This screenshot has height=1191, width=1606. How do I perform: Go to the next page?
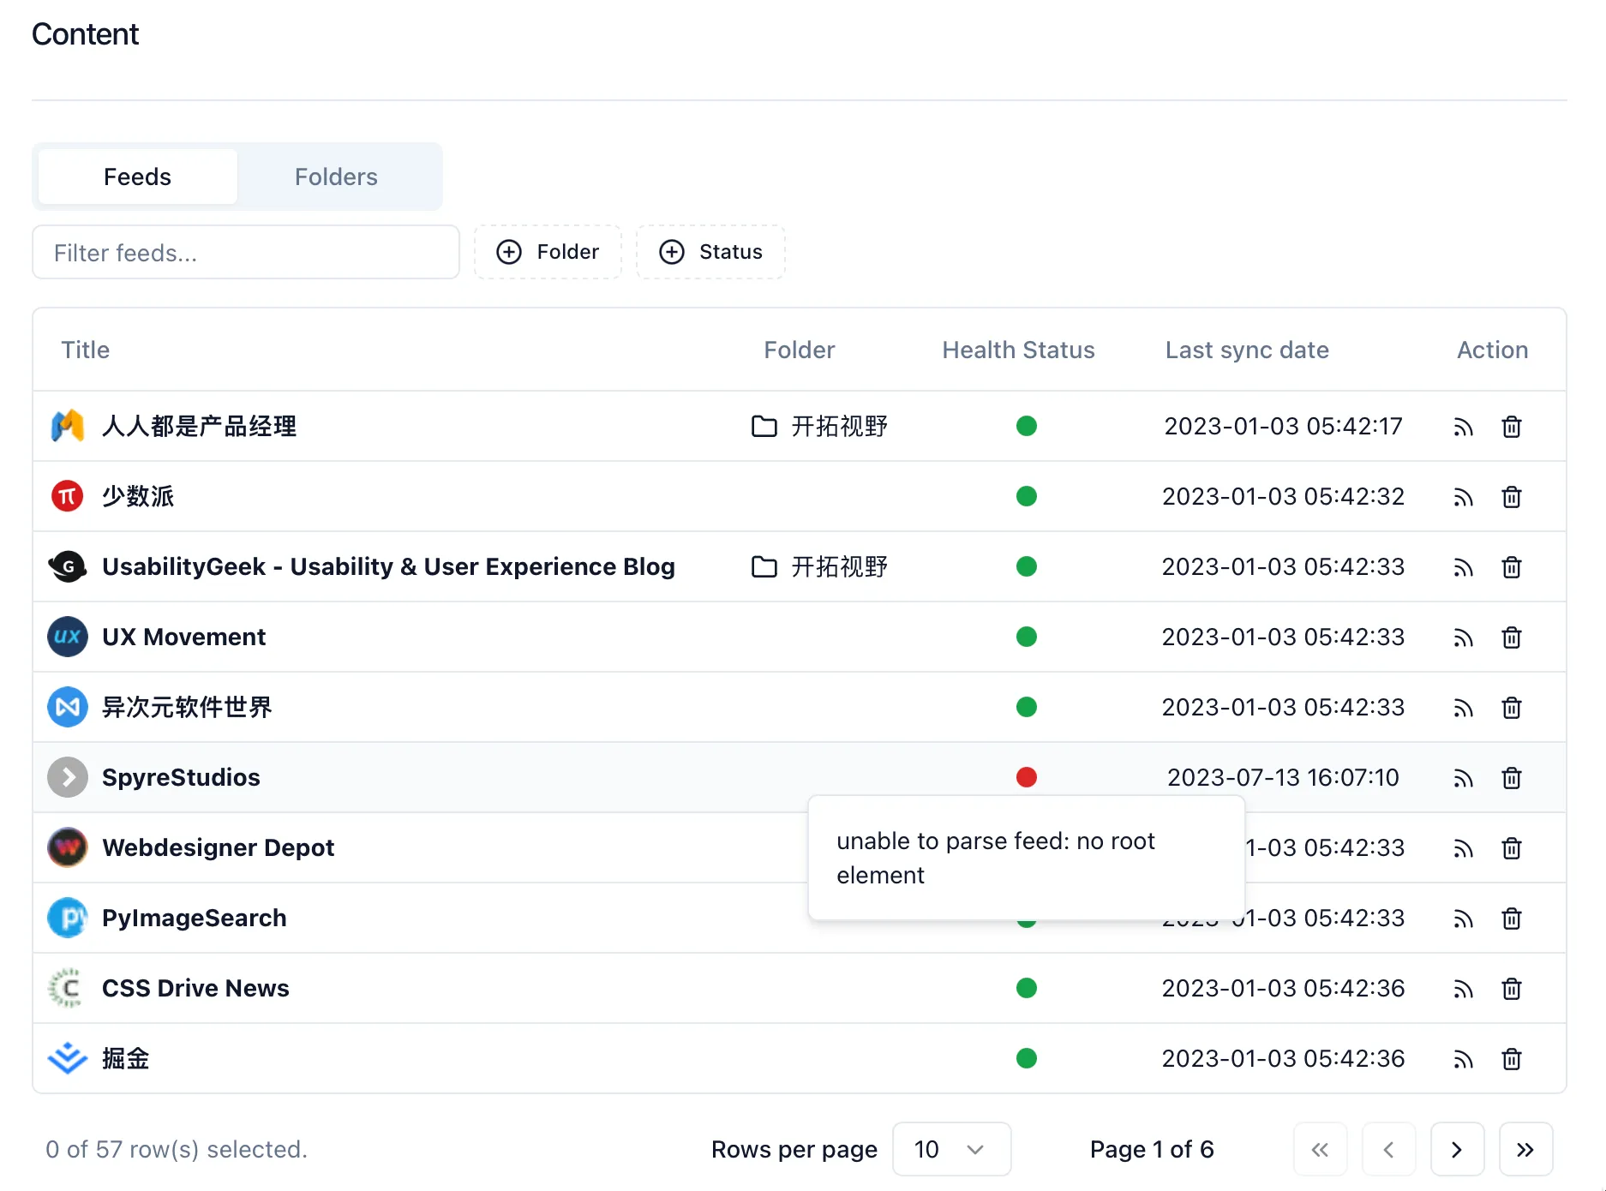pos(1457,1149)
